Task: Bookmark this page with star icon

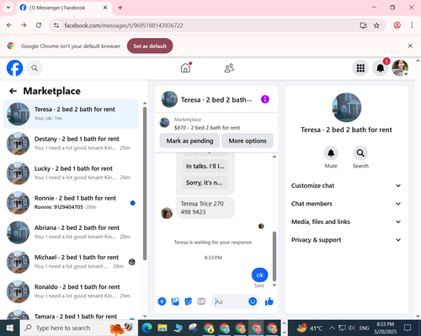Action: (x=376, y=25)
